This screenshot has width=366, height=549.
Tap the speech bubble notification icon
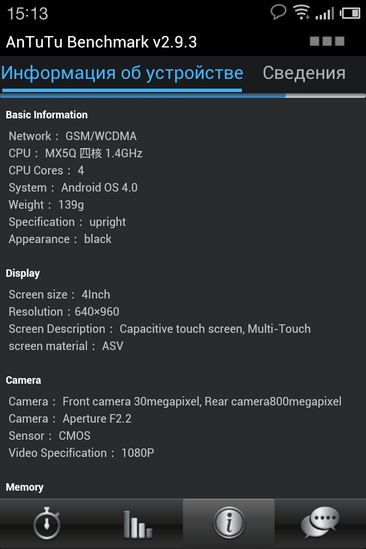tap(279, 12)
